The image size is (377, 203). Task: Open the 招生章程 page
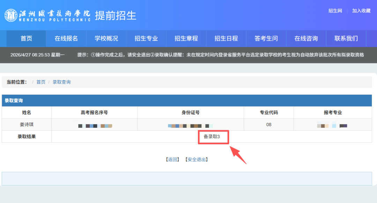click(186, 38)
